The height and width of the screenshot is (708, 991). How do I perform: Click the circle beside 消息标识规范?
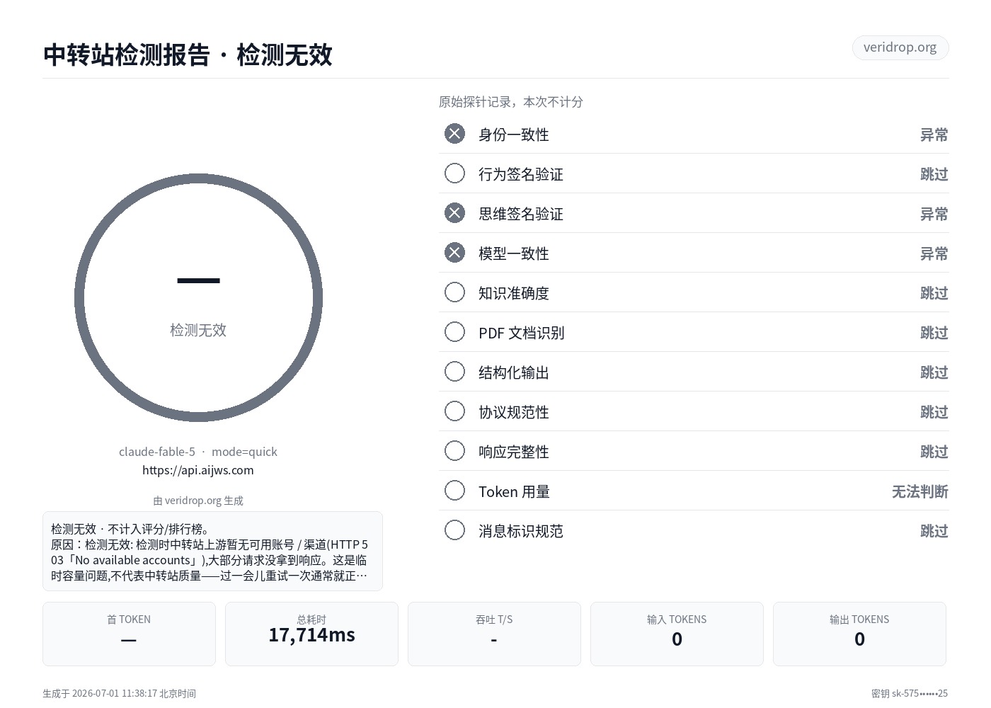[x=454, y=530]
